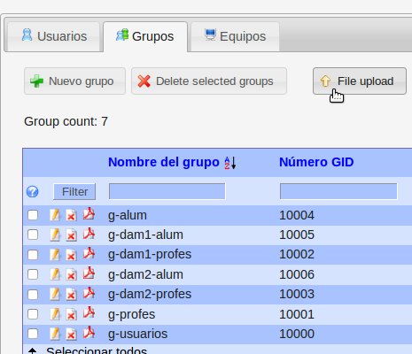Viewport: 412px width, 354px height.
Task: Select the g-alum group name text
Action: [128, 215]
